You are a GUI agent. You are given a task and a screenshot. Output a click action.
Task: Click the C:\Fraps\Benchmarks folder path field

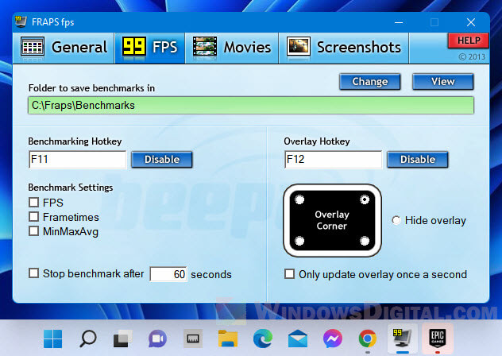point(251,106)
